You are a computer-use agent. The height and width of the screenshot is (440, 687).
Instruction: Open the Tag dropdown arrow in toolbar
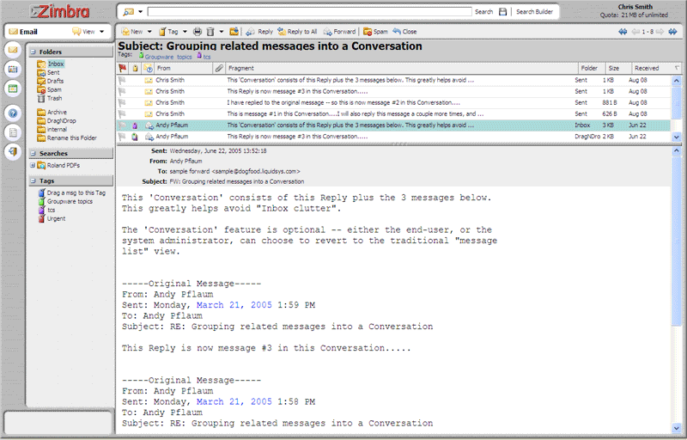[x=185, y=32]
